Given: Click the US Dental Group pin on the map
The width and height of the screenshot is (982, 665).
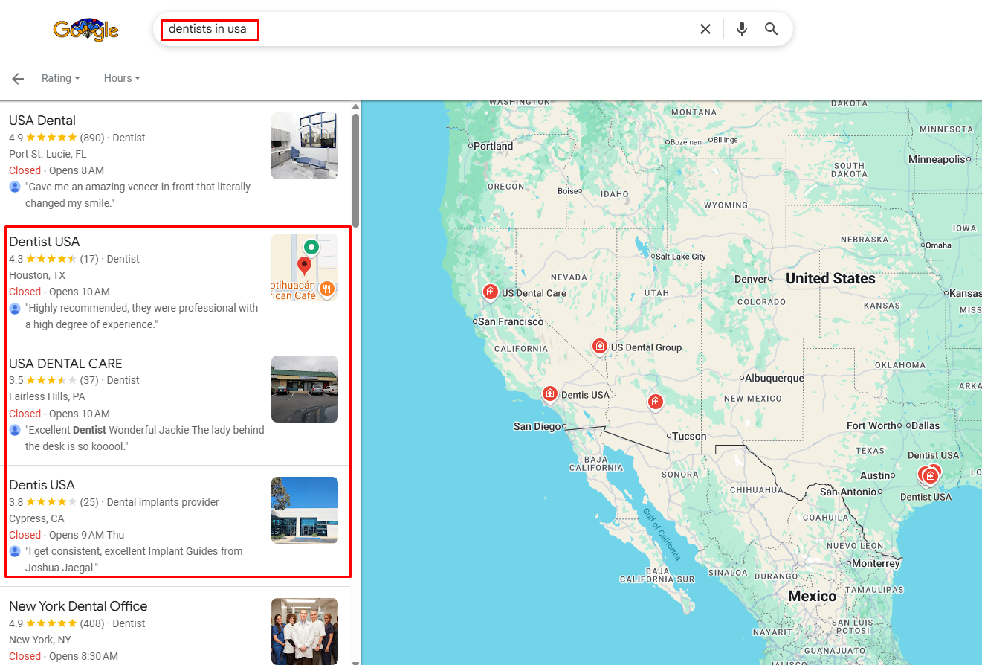Looking at the screenshot, I should point(600,346).
